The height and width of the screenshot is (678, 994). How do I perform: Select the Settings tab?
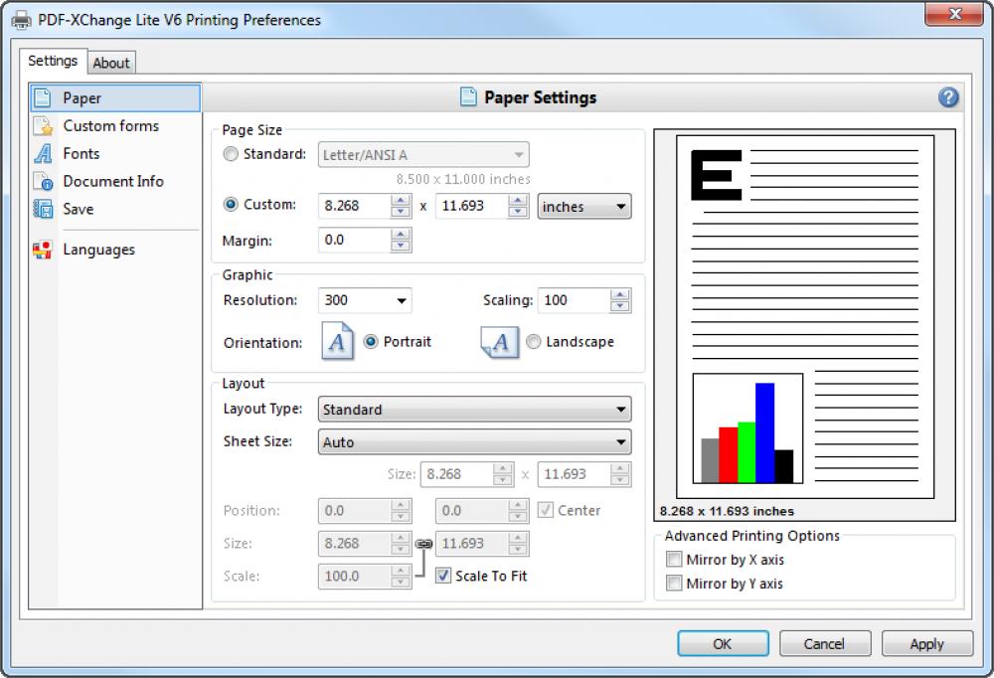coord(53,61)
